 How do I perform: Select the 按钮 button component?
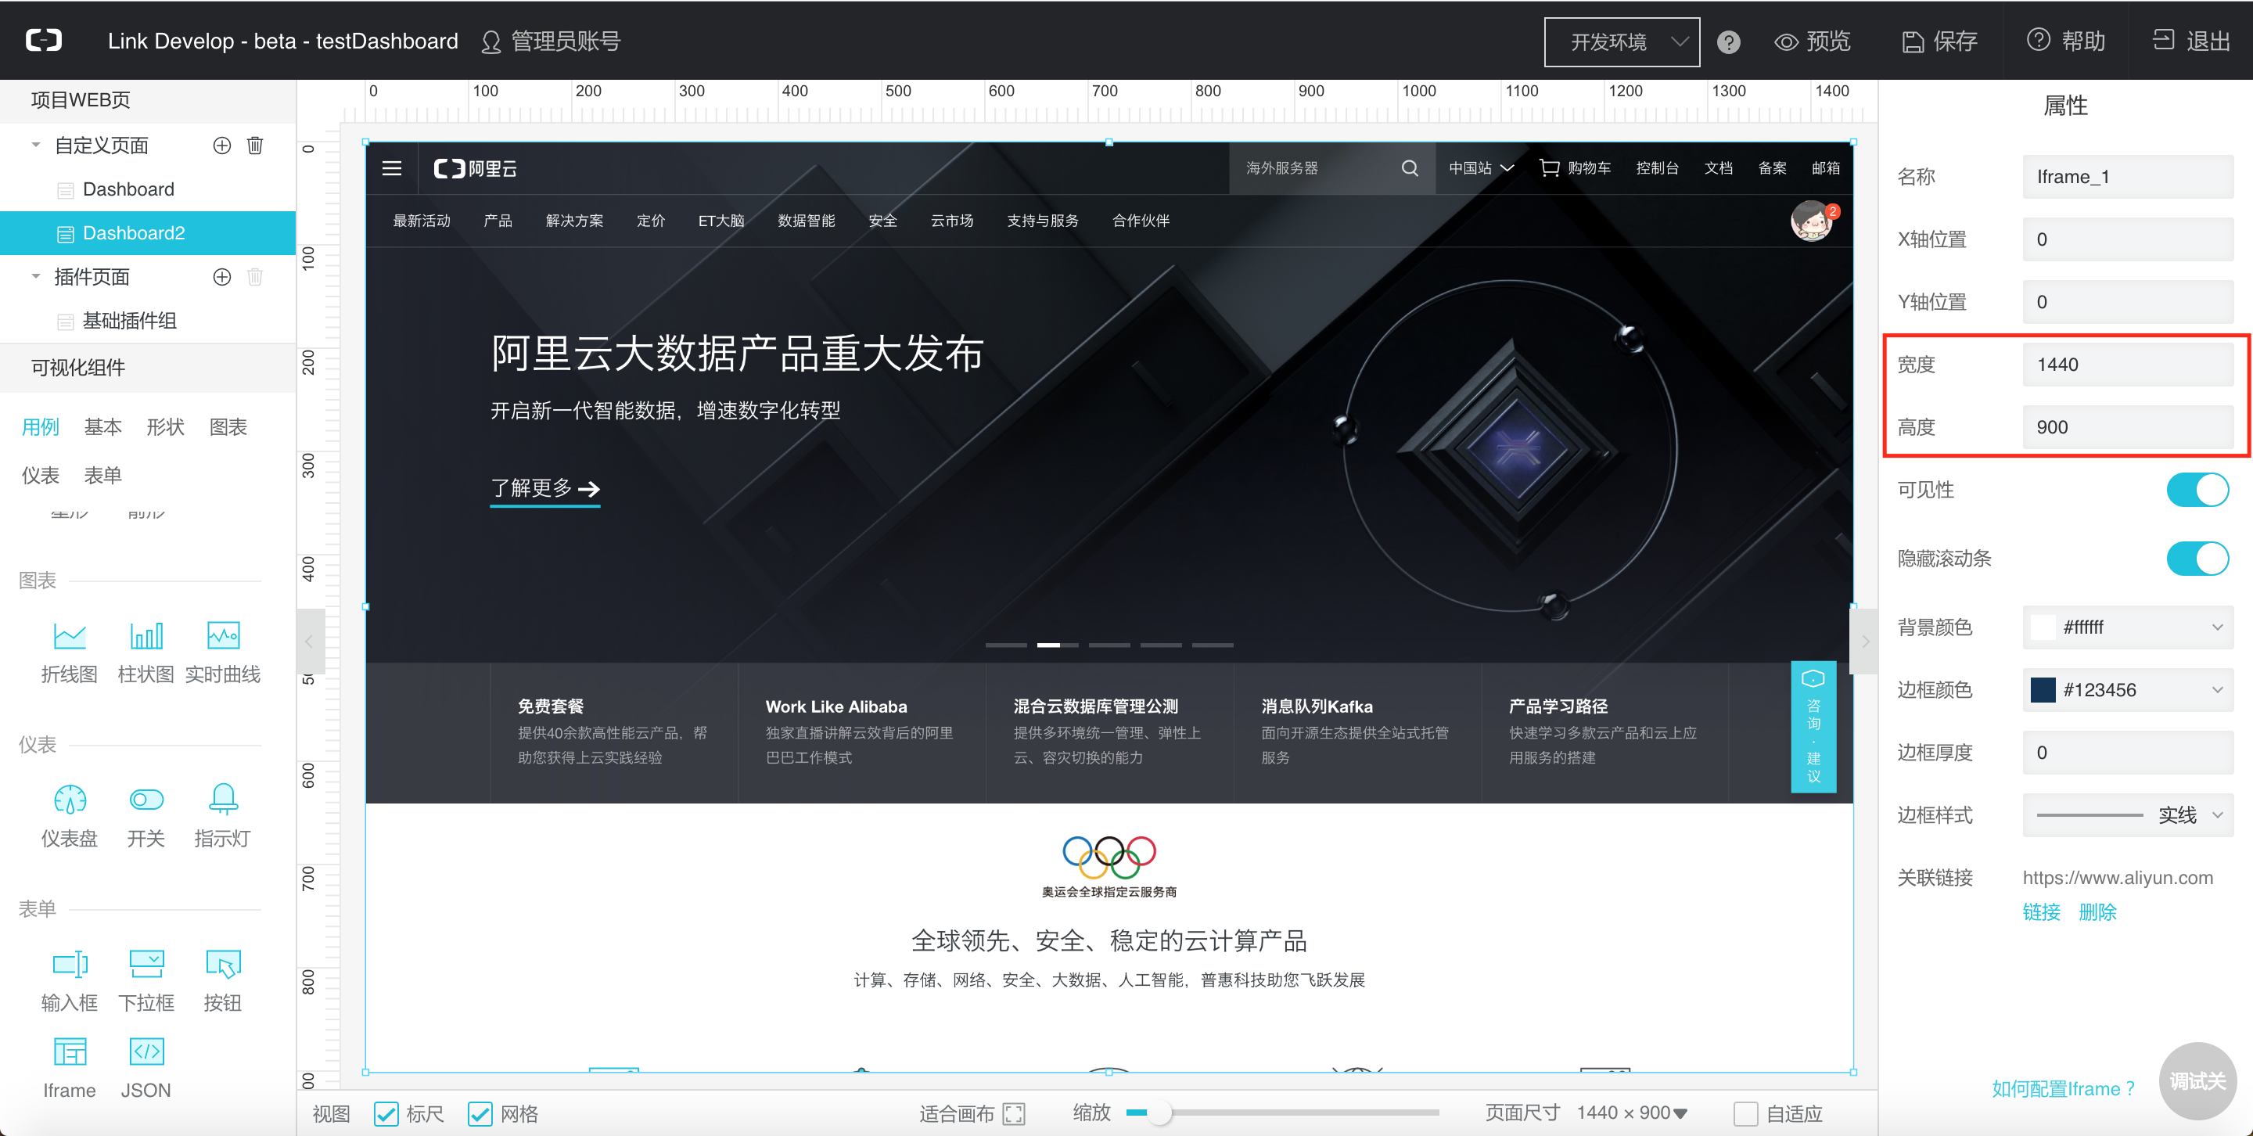coord(223,981)
